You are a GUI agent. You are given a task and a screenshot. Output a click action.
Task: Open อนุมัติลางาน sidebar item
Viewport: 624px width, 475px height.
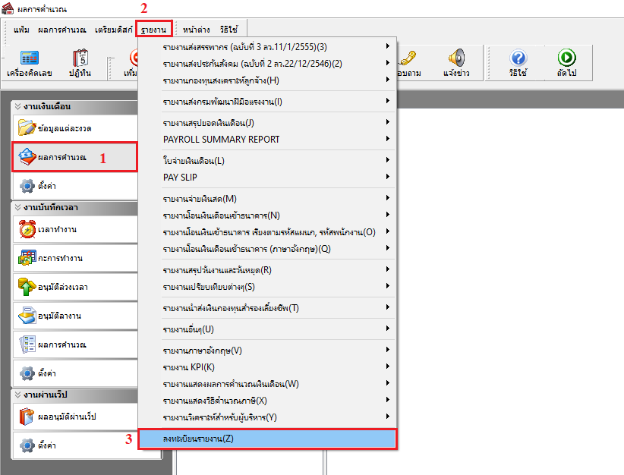(74, 316)
